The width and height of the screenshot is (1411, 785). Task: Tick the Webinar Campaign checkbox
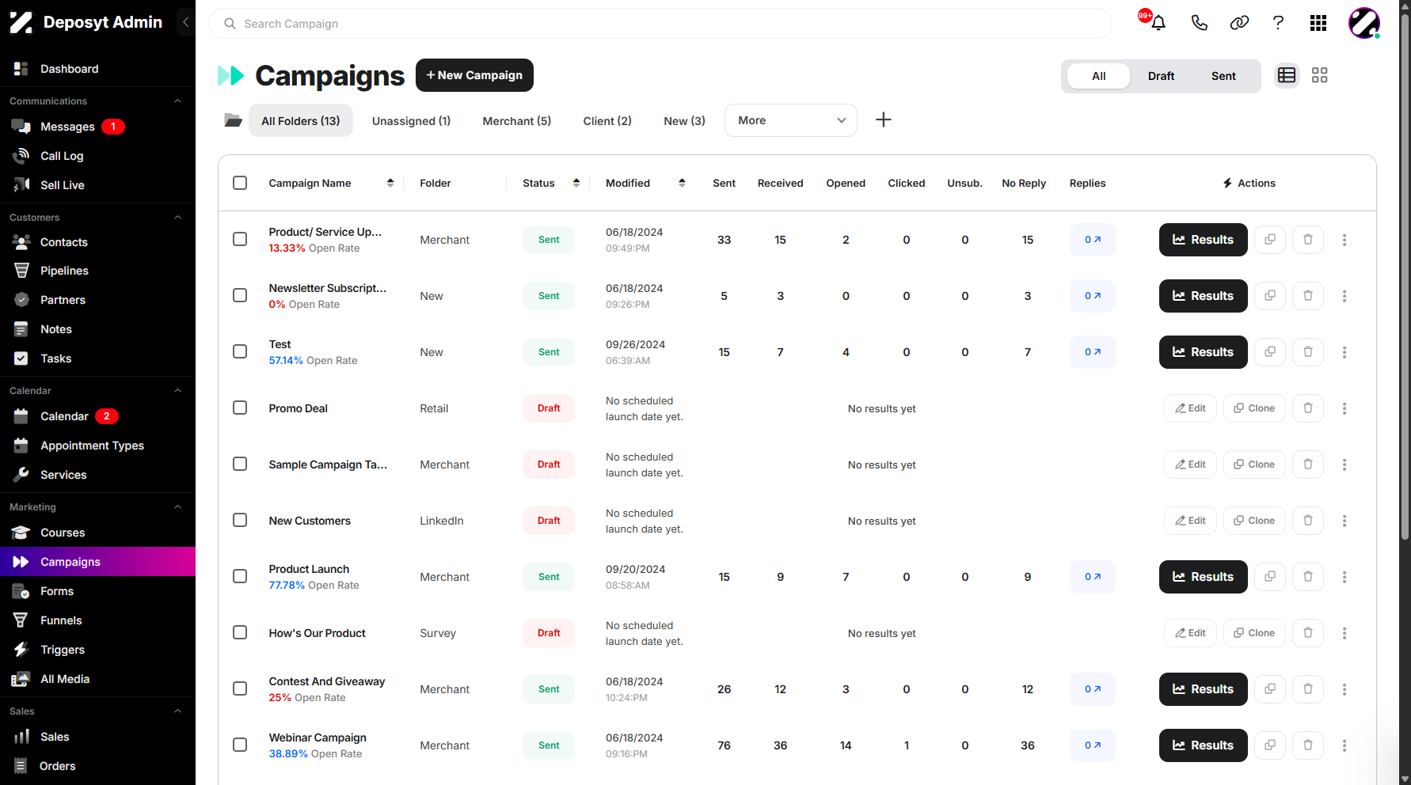(x=240, y=745)
